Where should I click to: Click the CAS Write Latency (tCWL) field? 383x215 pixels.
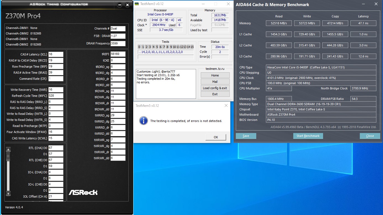56,138
